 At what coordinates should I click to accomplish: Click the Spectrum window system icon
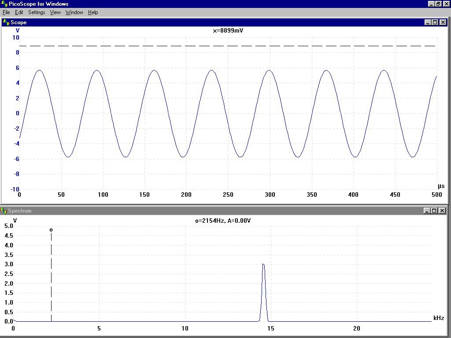(4, 211)
